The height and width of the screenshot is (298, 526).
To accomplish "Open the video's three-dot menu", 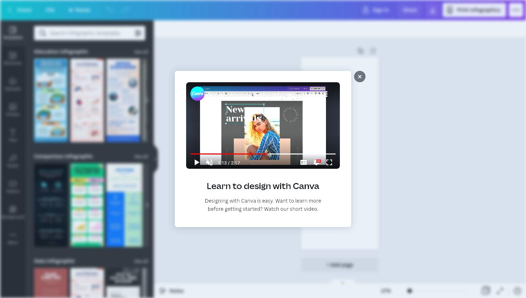I will pos(326,94).
